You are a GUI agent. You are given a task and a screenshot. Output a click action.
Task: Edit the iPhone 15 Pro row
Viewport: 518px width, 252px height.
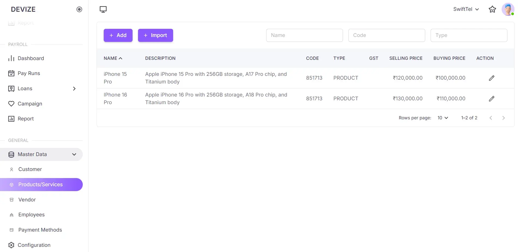[x=492, y=78]
